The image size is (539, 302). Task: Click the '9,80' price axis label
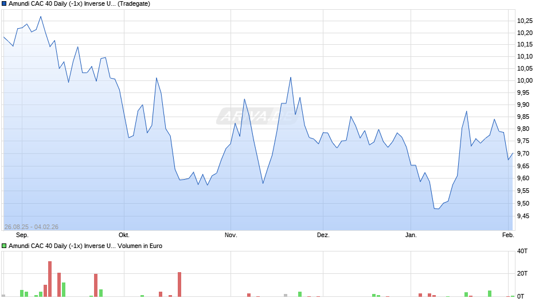point(523,129)
